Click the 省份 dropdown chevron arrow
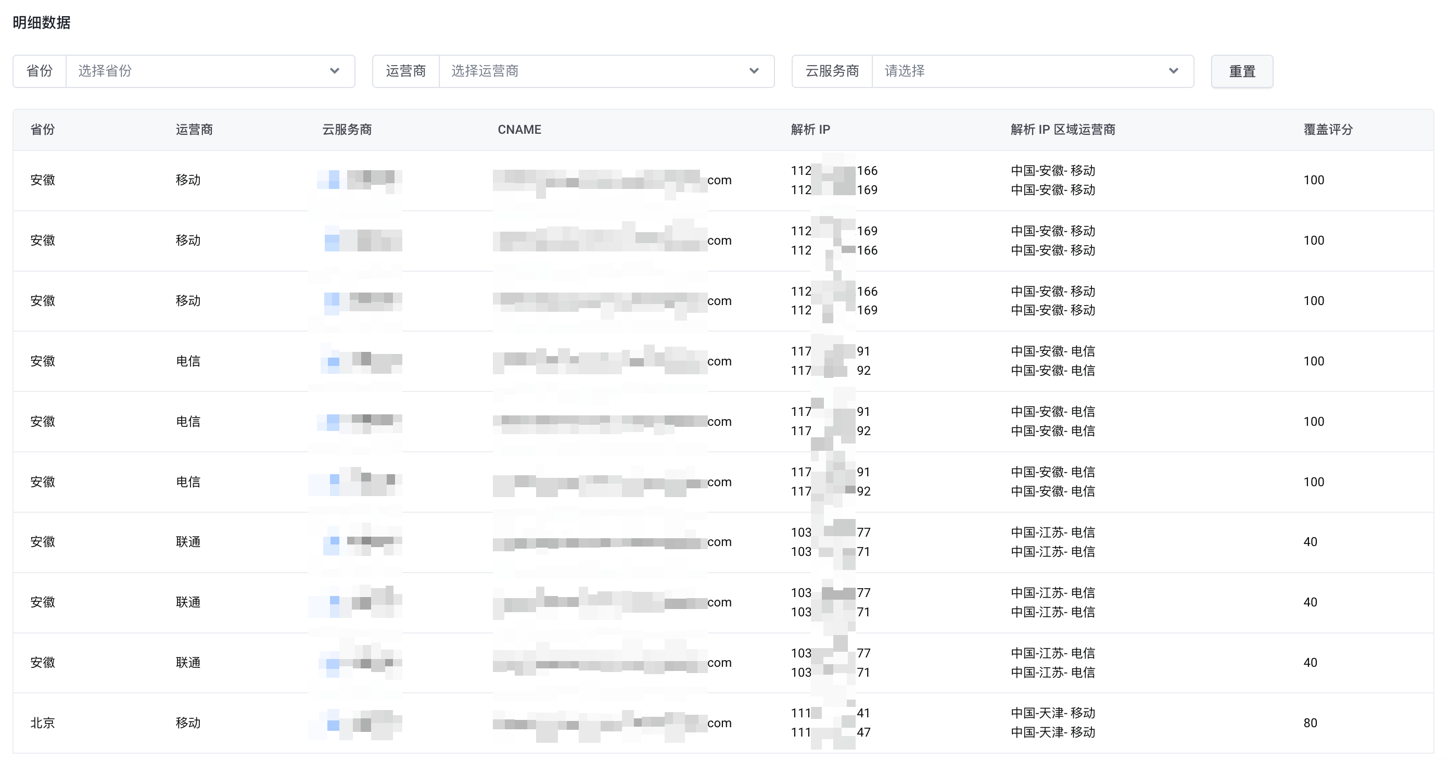Viewport: 1449px width, 760px height. [334, 71]
